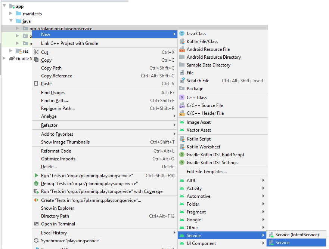
Task: Click the Debug bug icon
Action: click(x=36, y=184)
